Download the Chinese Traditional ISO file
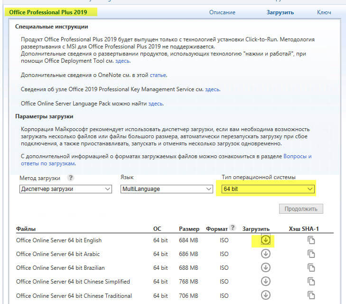 tap(266, 295)
